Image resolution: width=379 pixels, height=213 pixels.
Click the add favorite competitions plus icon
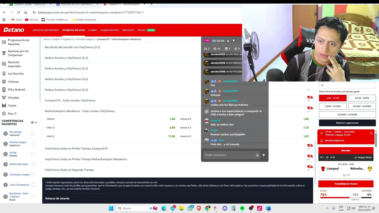(32, 122)
